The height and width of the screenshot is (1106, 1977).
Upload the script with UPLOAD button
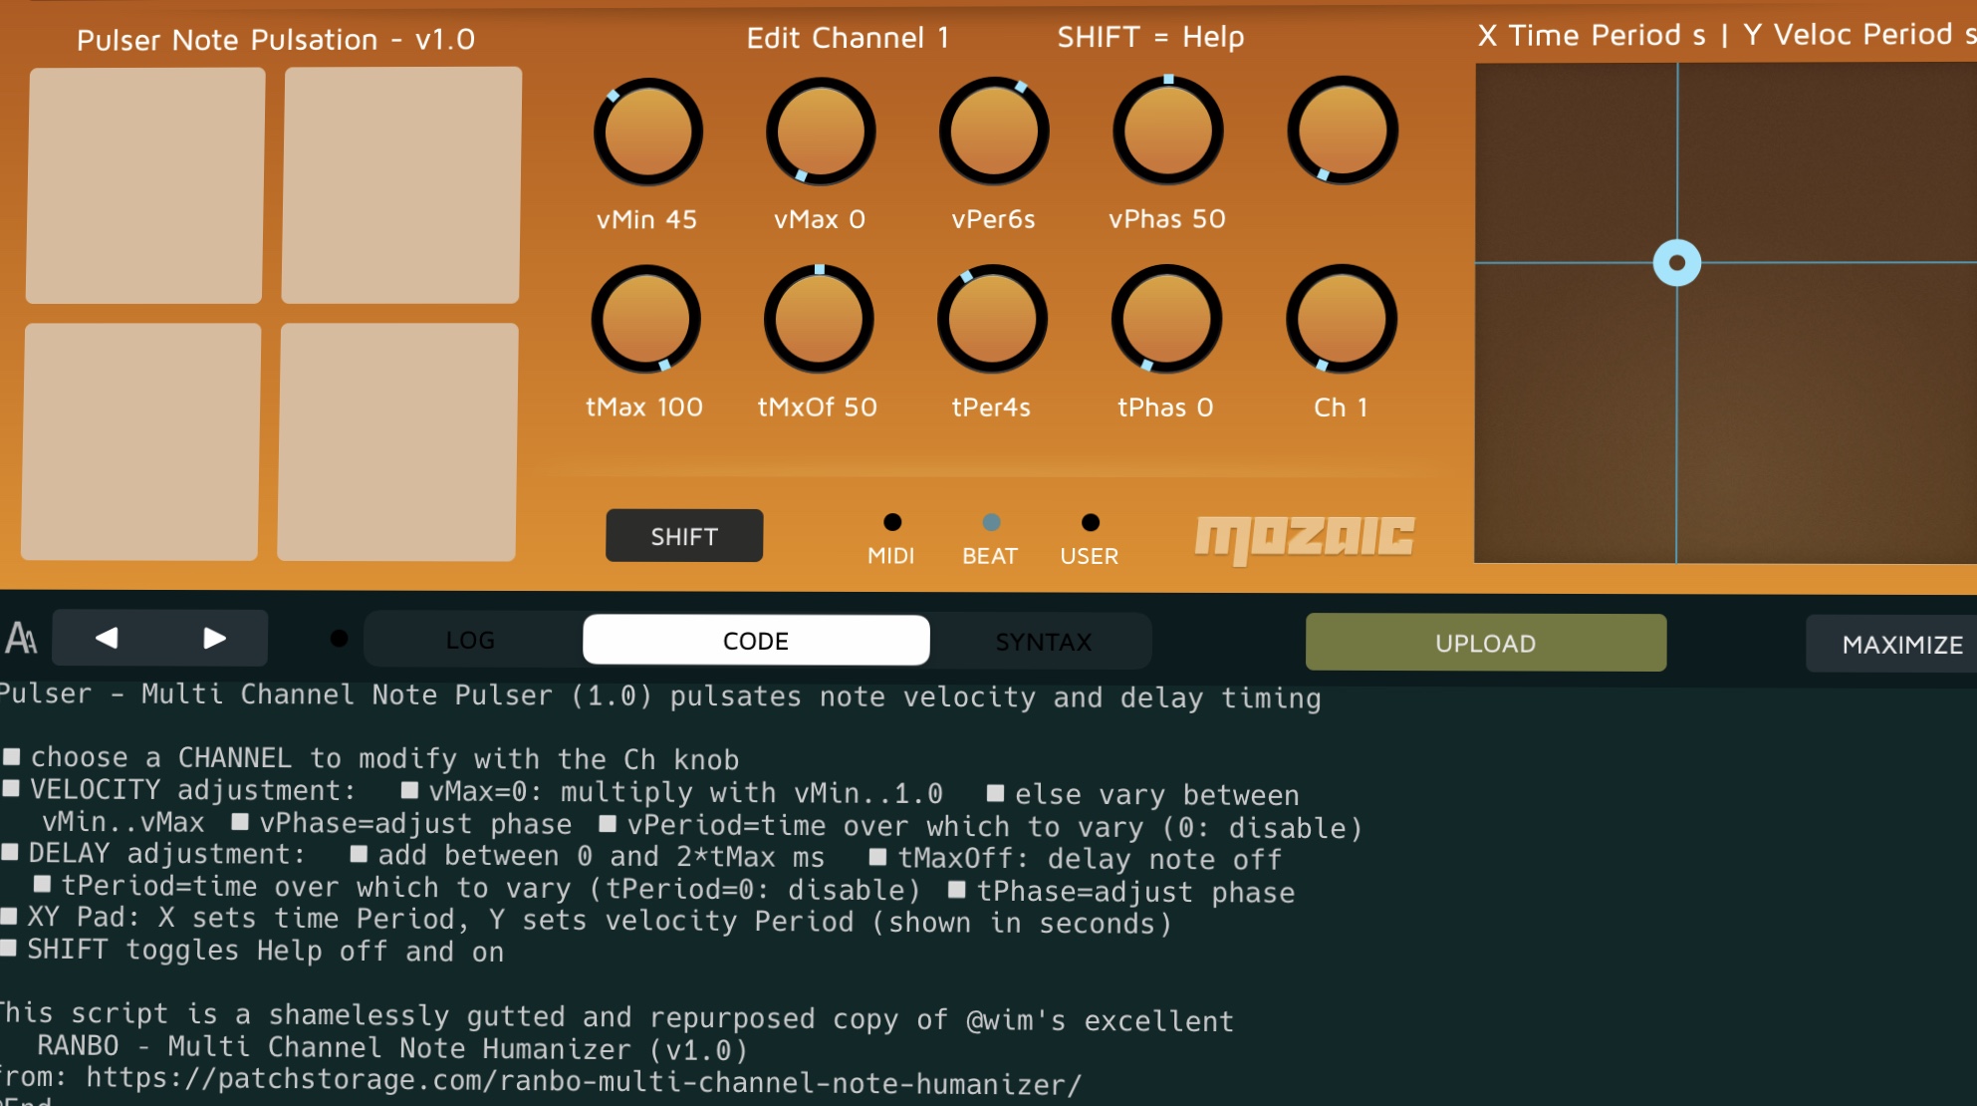coord(1485,643)
